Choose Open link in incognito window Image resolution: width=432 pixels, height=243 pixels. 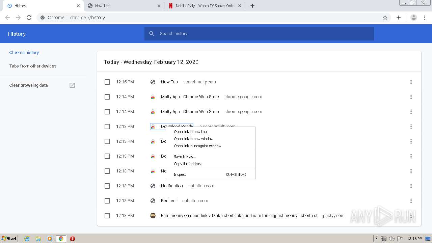(211, 146)
